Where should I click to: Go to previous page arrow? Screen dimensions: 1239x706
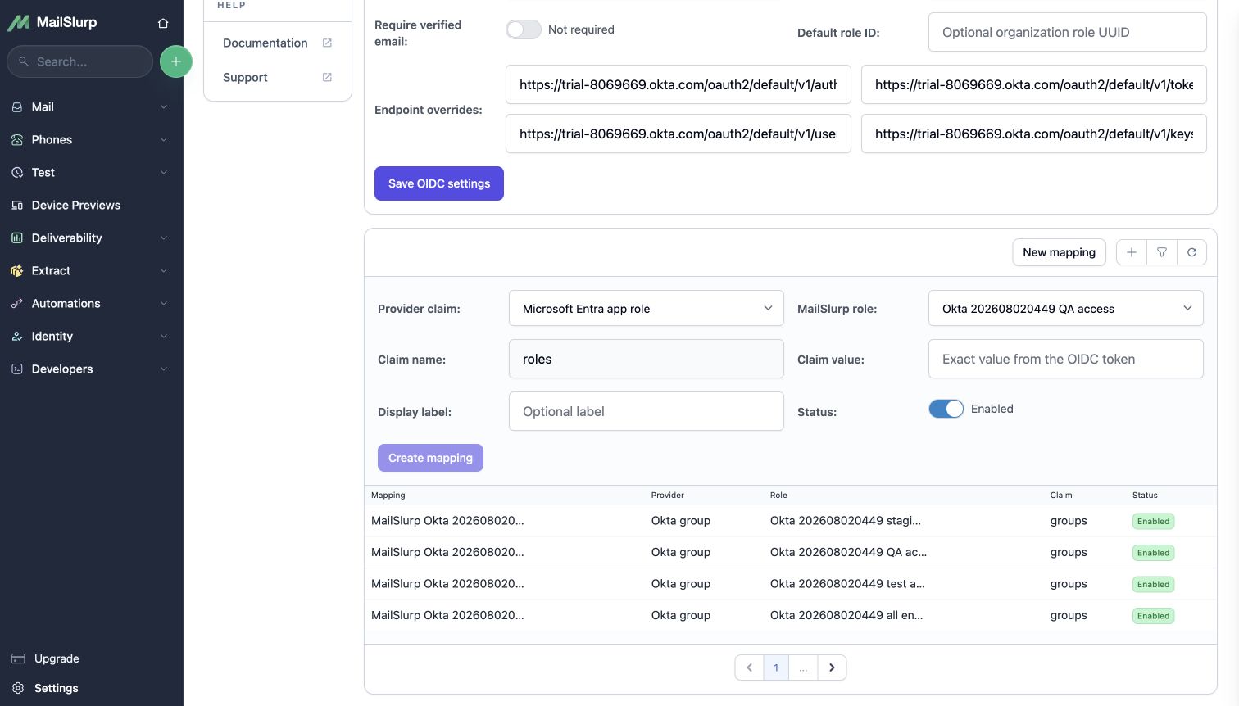[x=749, y=668]
